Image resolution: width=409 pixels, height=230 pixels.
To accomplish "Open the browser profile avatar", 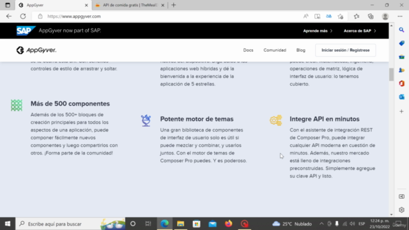I will pyautogui.click(x=385, y=16).
